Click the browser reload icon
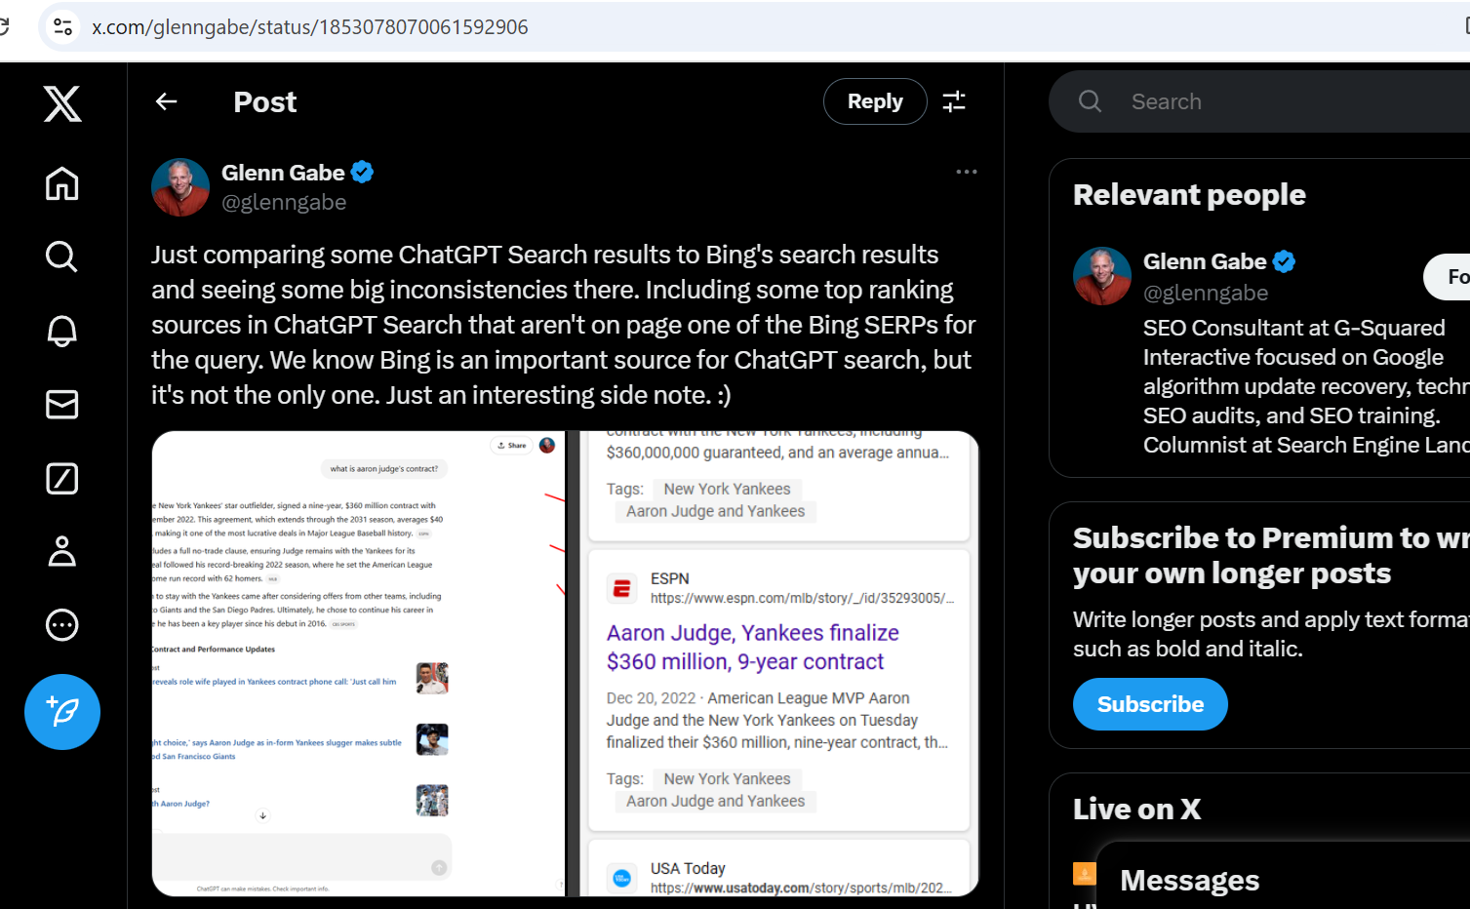Image resolution: width=1470 pixels, height=909 pixels. pos(4,26)
